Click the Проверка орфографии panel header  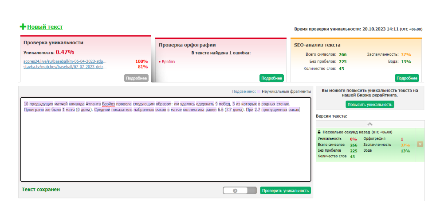(187, 45)
